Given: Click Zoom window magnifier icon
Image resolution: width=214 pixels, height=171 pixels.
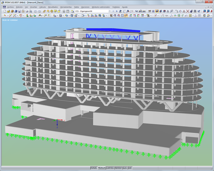Looking at the screenshot, I should pyautogui.click(x=115, y=16).
